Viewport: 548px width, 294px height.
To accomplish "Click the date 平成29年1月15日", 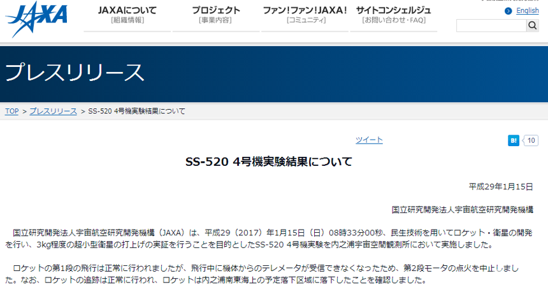I will [x=501, y=187].
